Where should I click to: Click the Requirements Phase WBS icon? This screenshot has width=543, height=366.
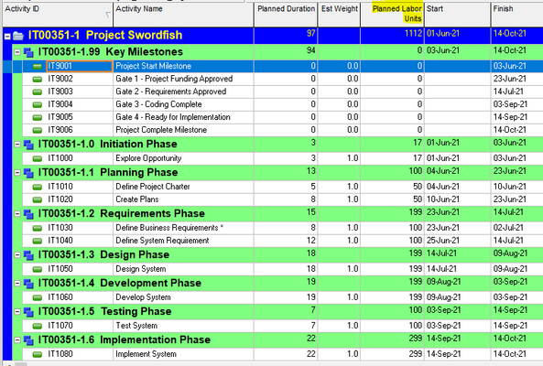pyautogui.click(x=28, y=214)
